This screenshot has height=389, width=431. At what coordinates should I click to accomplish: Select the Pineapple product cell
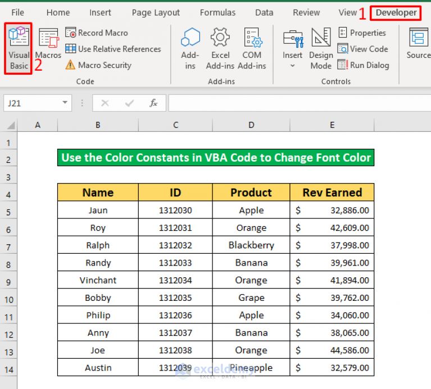251,367
